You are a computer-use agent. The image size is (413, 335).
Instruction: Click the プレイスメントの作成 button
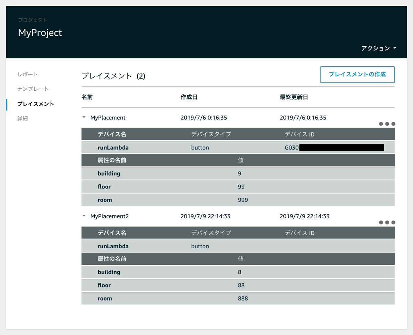(x=357, y=74)
